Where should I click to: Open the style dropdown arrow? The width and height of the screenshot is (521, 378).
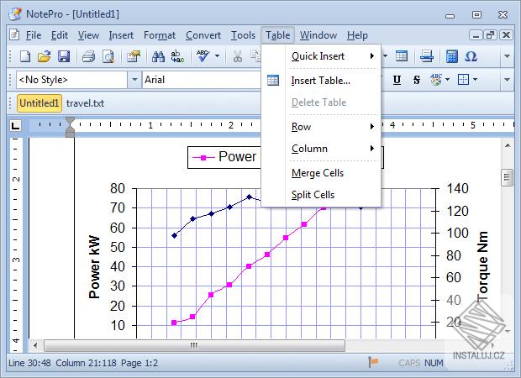[134, 80]
